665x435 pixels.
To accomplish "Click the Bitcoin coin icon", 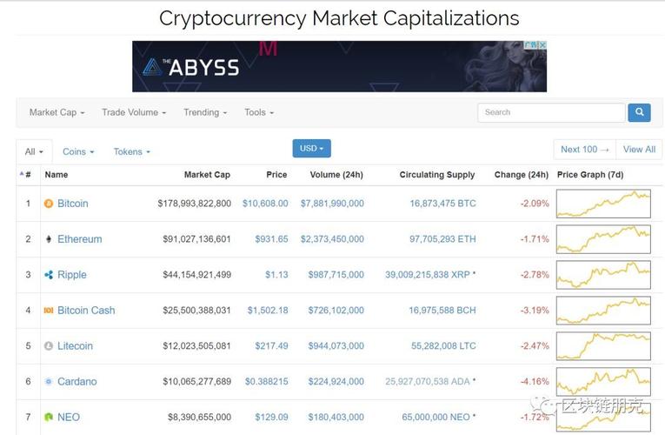I will (49, 204).
